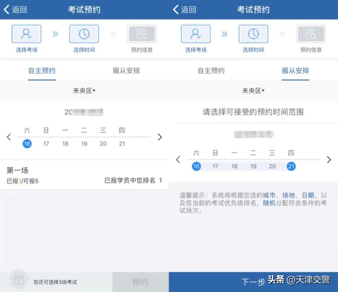
Task: Select the 选择考场 person icon on left screen
Action: 26,34
